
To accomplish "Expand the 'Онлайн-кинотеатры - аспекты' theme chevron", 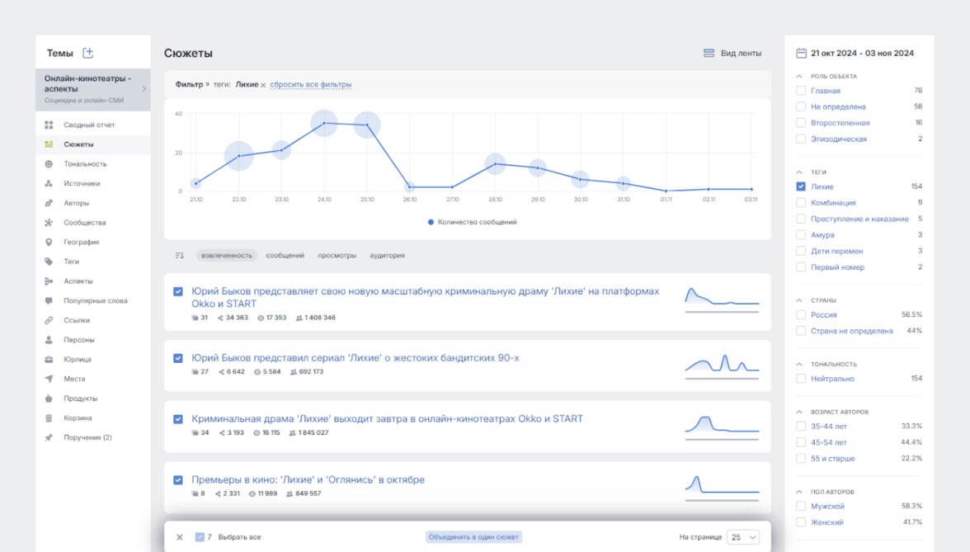I will point(144,88).
